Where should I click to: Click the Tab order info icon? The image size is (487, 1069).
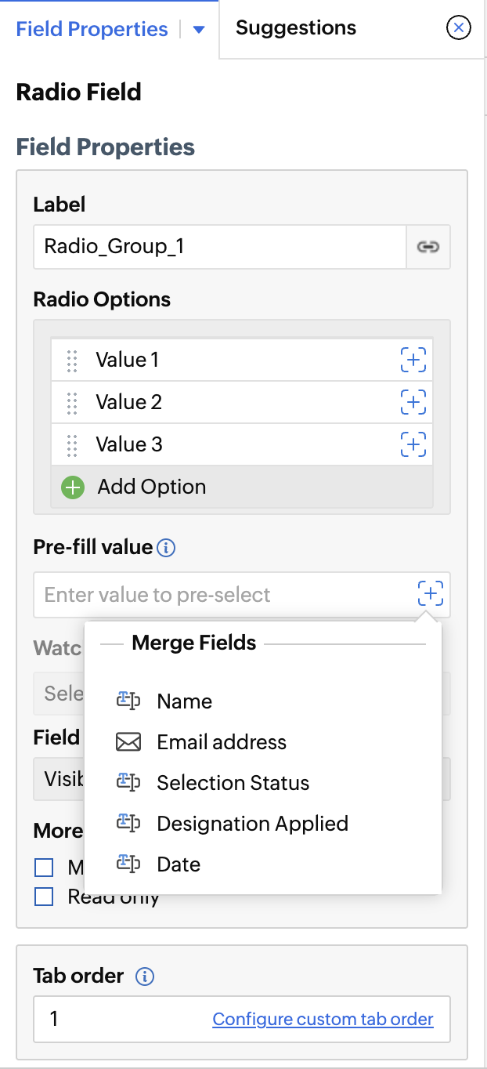145,977
